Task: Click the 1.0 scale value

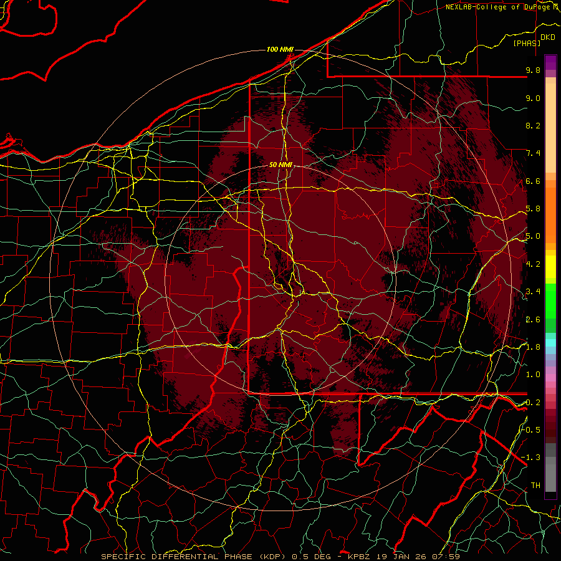Action: (x=533, y=375)
